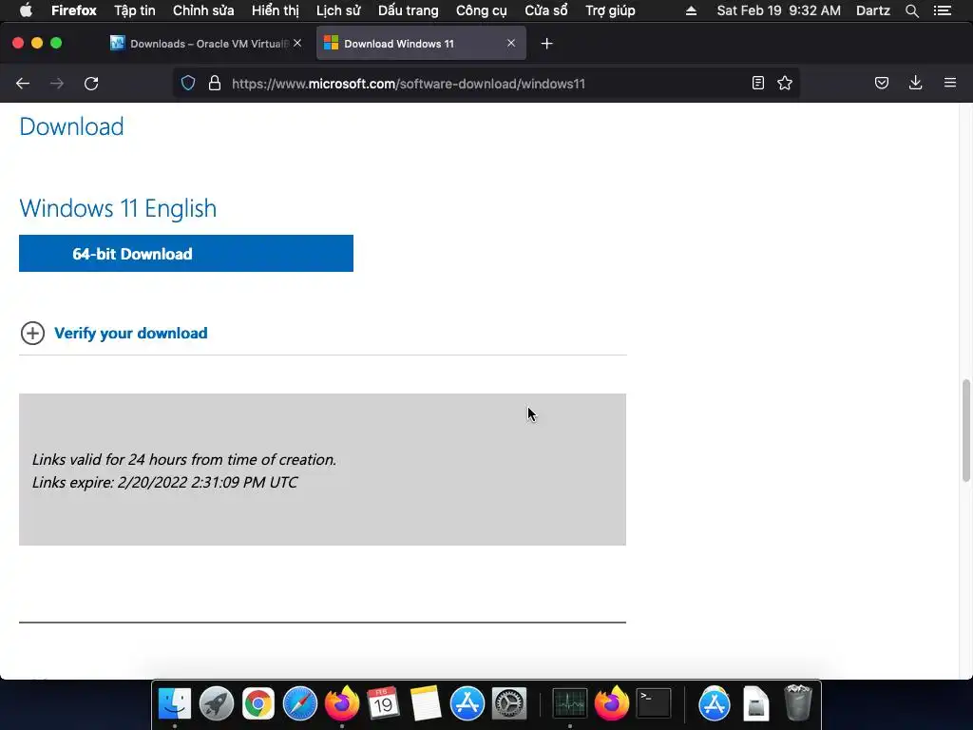Click the Dartz user name in menu bar
973x730 pixels.
873,10
